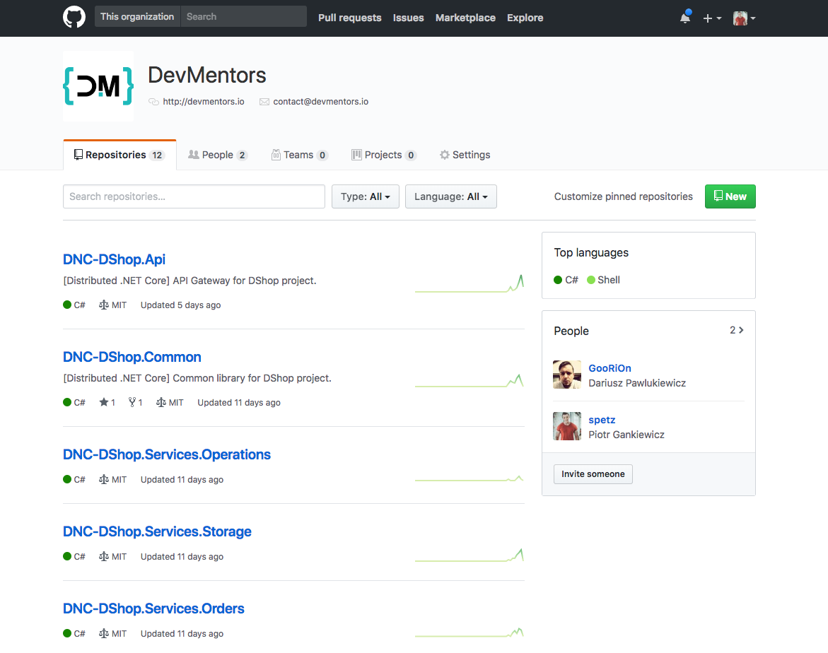Open spetz's profile link
828x653 pixels.
602,420
